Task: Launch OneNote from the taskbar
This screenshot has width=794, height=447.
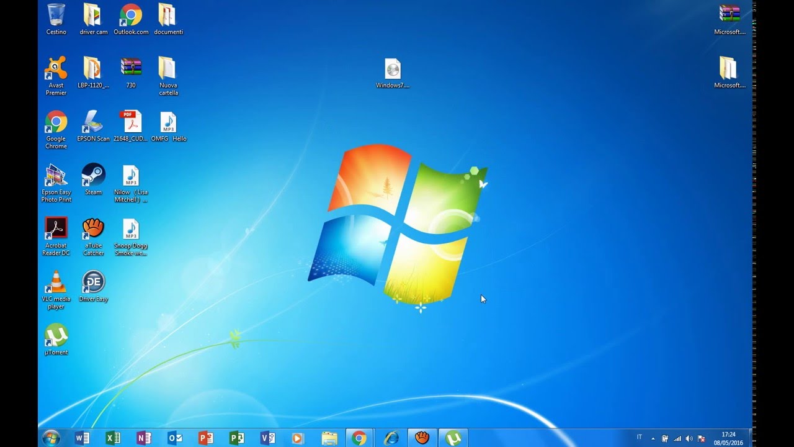Action: pos(144,438)
